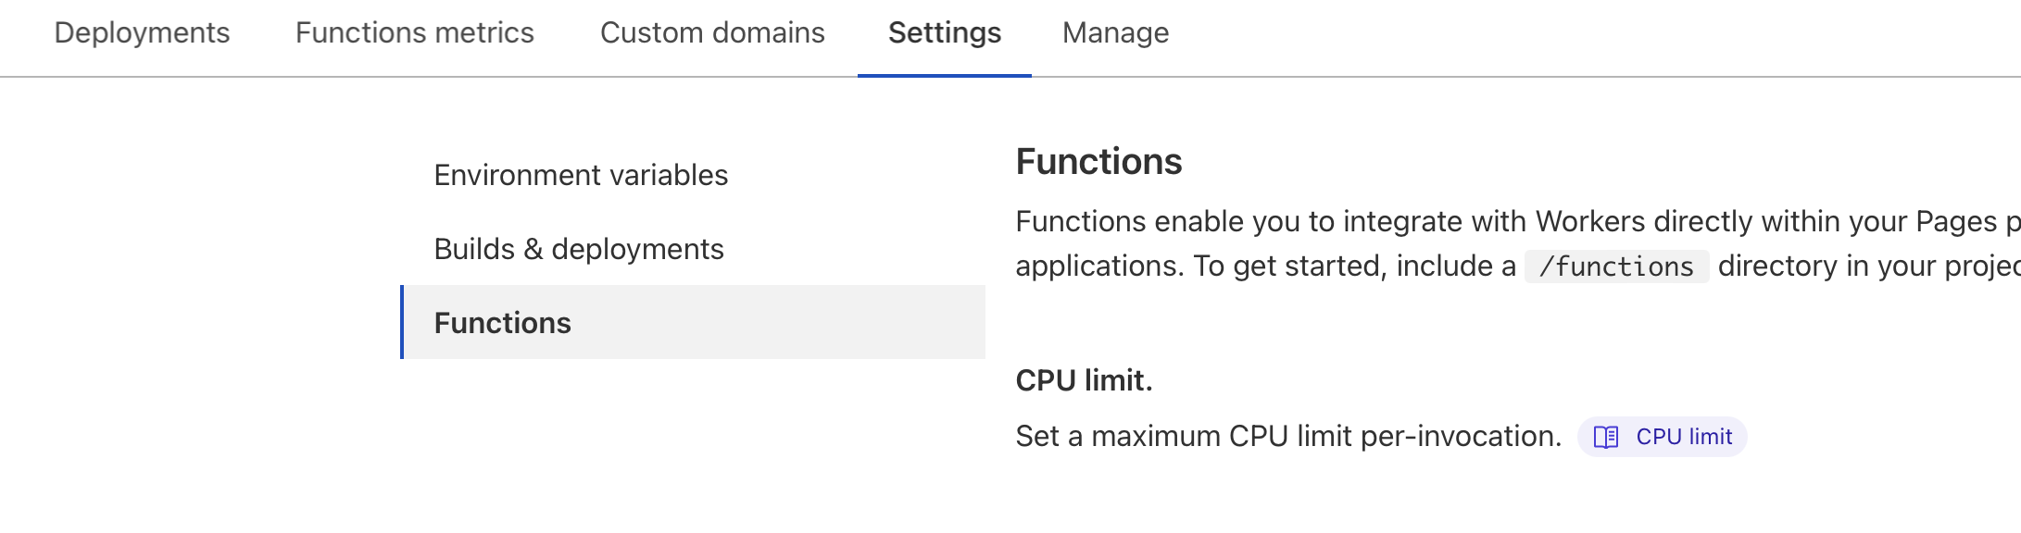Click the Functions section heading
2021x533 pixels.
coord(1098,162)
